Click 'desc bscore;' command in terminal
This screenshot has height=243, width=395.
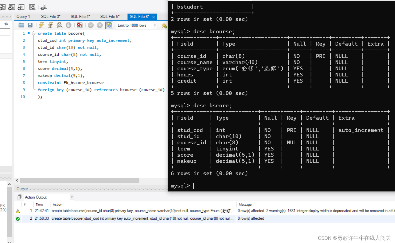pyautogui.click(x=212, y=106)
